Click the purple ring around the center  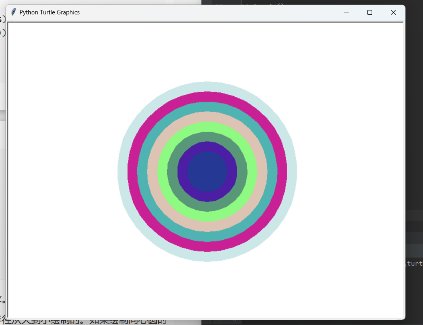(x=207, y=147)
